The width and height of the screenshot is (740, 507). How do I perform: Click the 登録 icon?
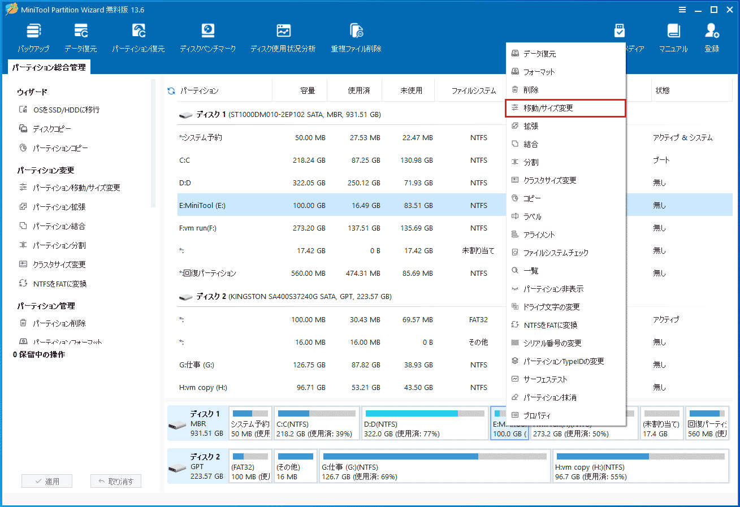coord(712,38)
